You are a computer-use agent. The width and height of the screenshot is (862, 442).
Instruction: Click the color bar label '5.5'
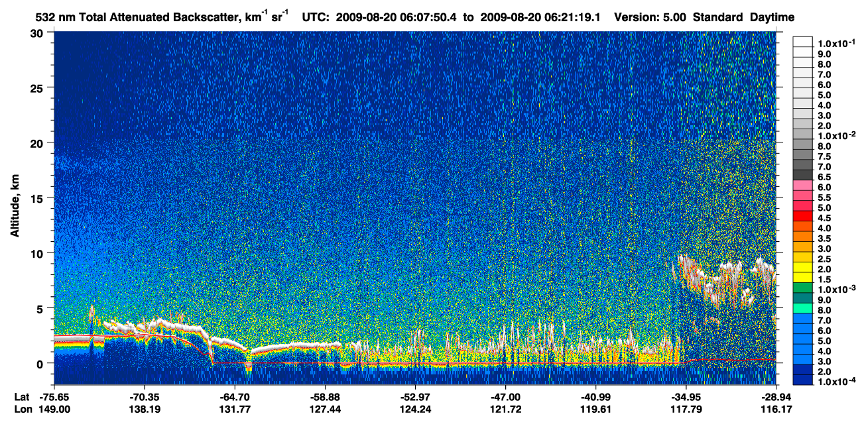click(x=824, y=197)
